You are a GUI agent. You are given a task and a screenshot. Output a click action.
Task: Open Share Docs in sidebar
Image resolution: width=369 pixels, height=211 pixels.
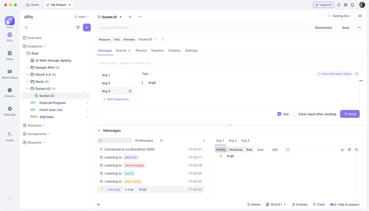point(10,74)
